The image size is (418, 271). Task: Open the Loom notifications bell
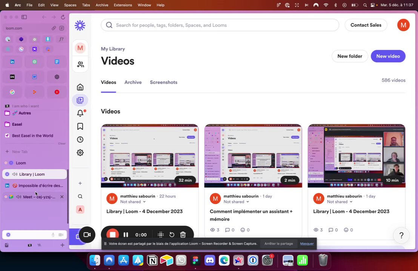pos(80,113)
